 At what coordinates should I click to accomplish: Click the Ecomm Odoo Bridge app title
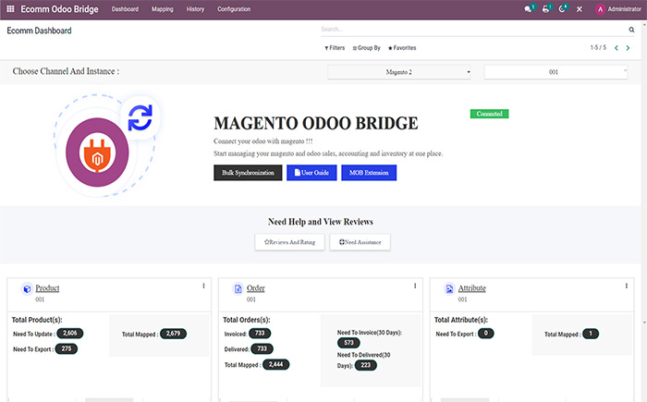(x=59, y=9)
